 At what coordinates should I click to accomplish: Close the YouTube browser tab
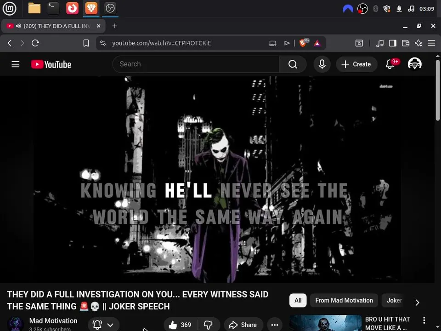pos(98,26)
